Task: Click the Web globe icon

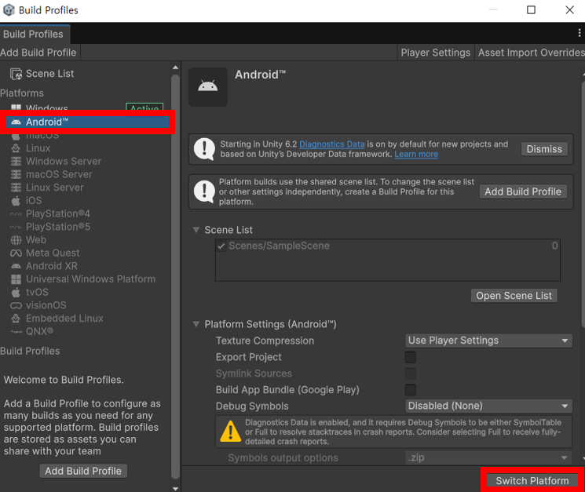Action: coord(16,240)
